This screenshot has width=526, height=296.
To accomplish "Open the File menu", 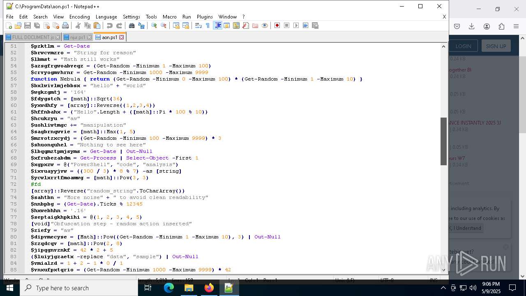I will 10,17.
